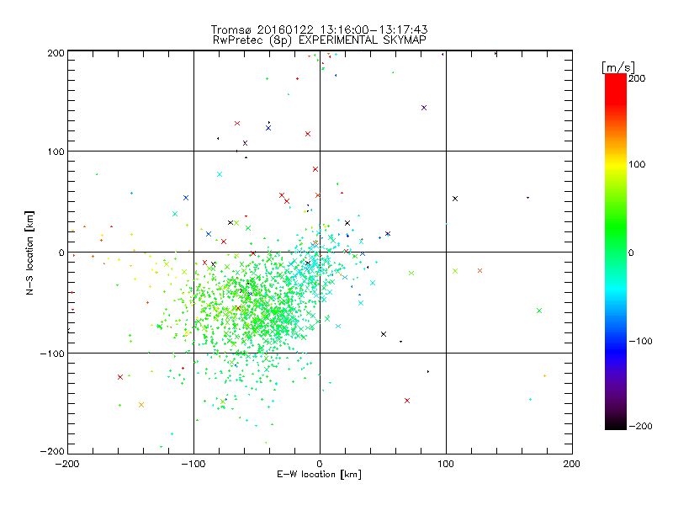Click the purple X marker in the upper right
This screenshot has height=505, width=673.
[424, 108]
